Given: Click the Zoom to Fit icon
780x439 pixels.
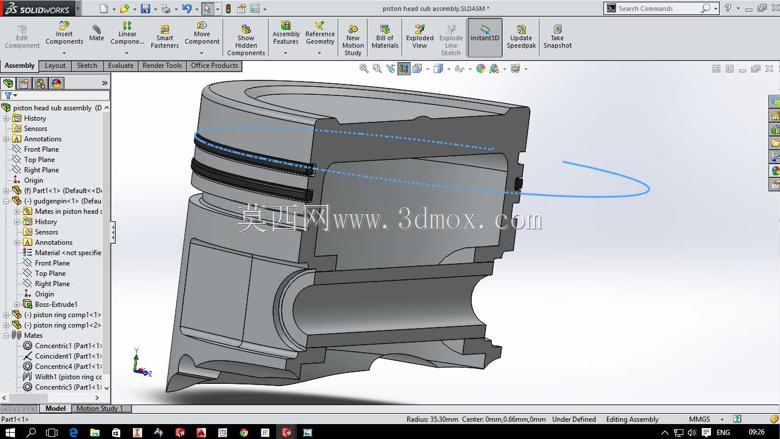Looking at the screenshot, I should click(364, 68).
